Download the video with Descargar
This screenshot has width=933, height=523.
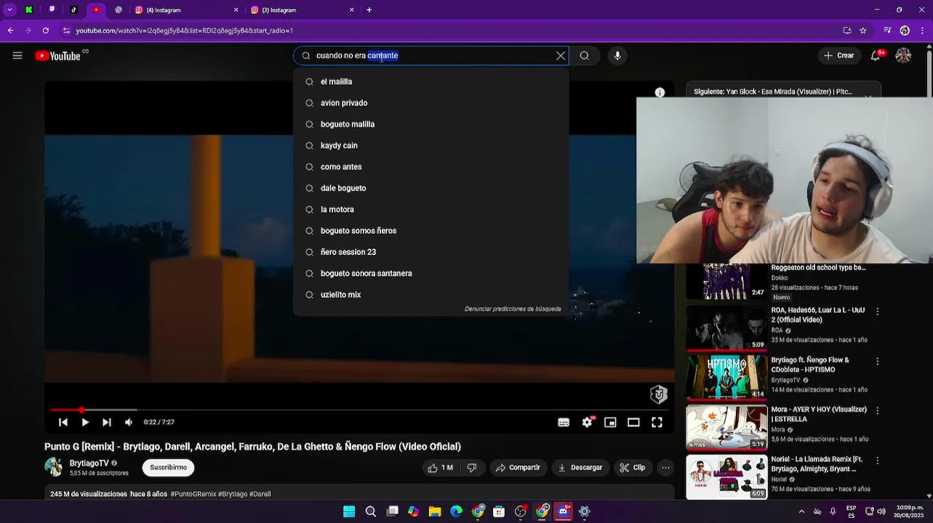tap(580, 468)
